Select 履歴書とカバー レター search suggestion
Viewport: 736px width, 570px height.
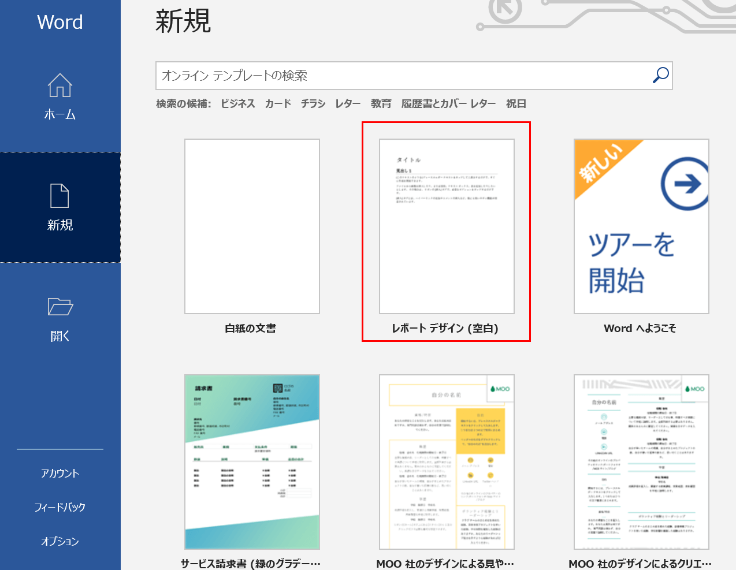(448, 104)
